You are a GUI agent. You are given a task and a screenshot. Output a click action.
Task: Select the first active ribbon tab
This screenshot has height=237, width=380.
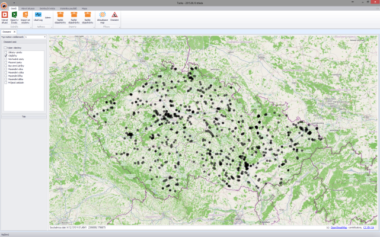(14, 8)
